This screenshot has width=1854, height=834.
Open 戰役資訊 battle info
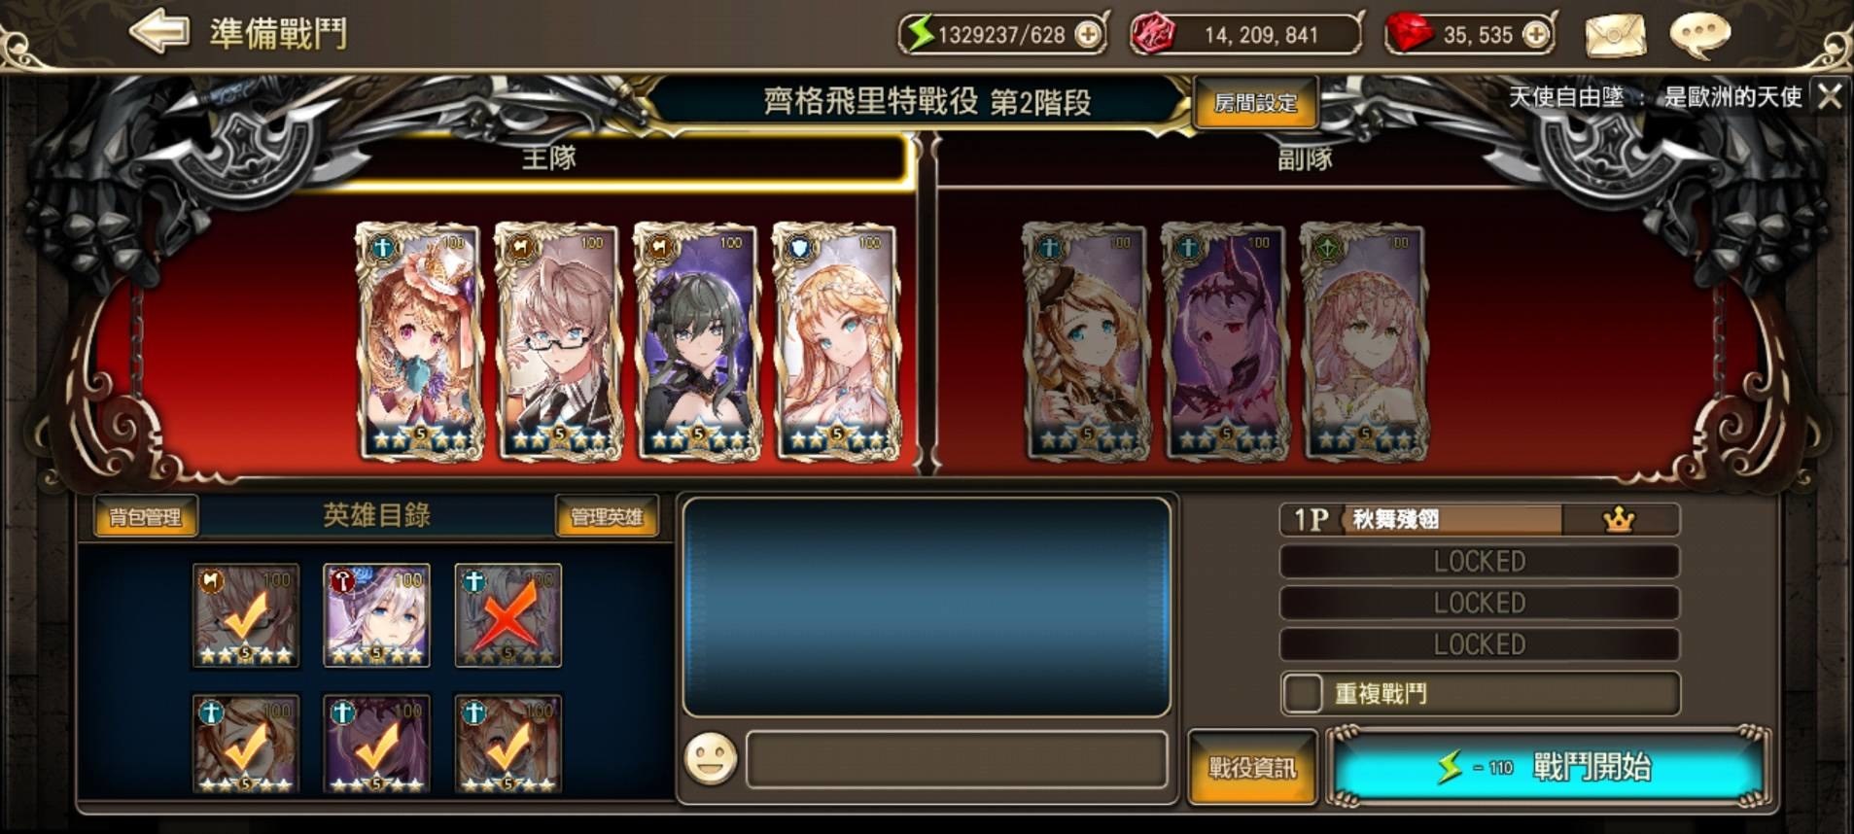pos(1252,768)
